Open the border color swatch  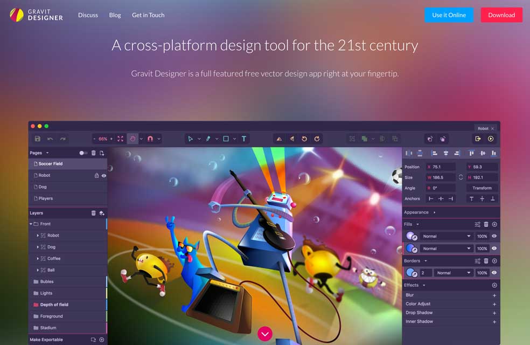click(412, 273)
